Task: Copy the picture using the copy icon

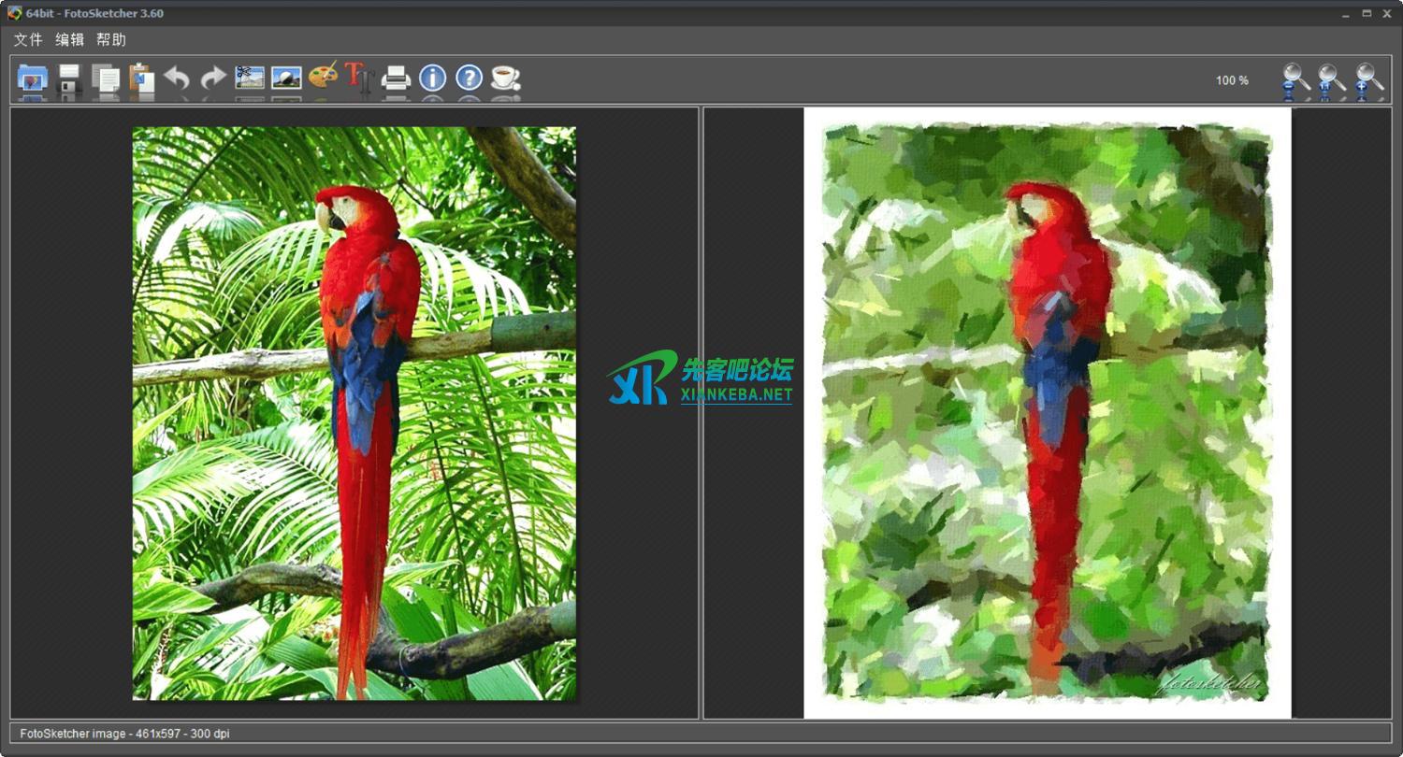Action: click(106, 79)
